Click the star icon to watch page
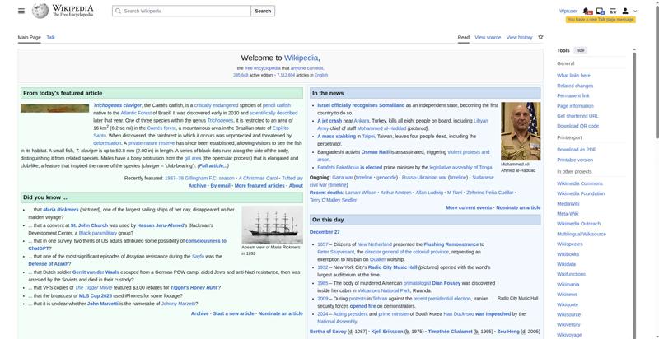The image size is (659, 339). tap(540, 37)
